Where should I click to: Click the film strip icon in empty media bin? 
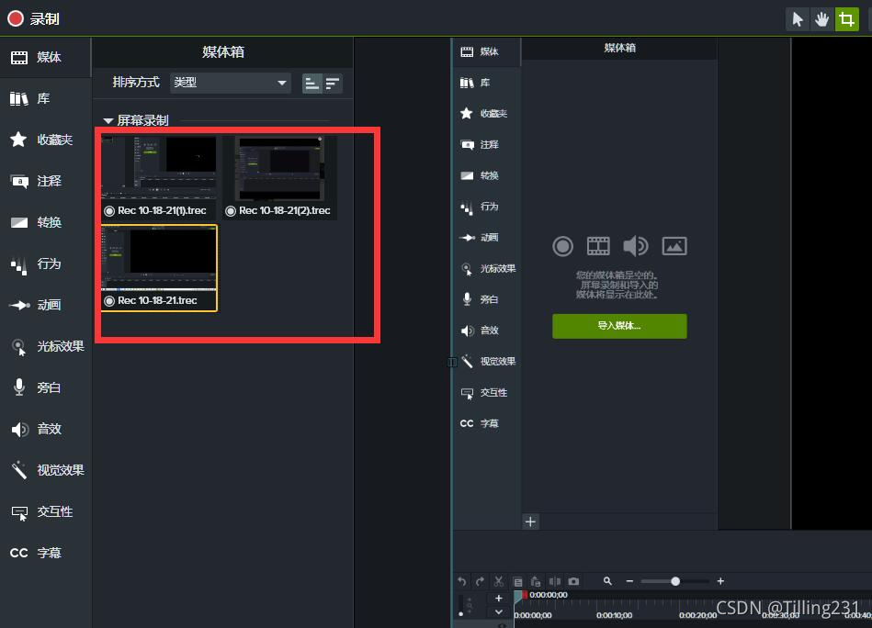tap(598, 246)
